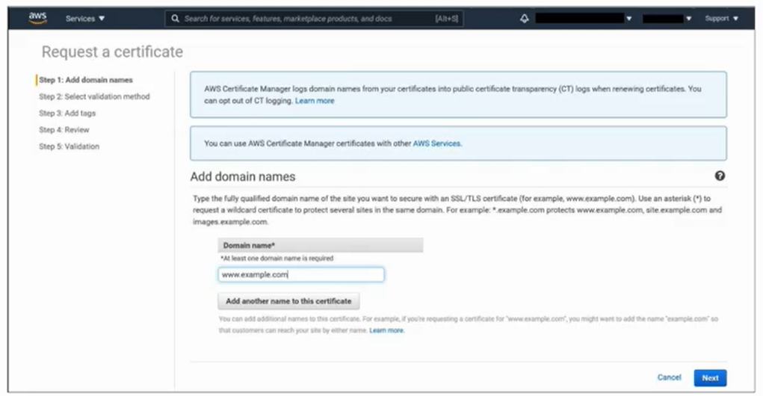The image size is (763, 396).
Task: Go to Step 4: Review
Action: coord(64,129)
